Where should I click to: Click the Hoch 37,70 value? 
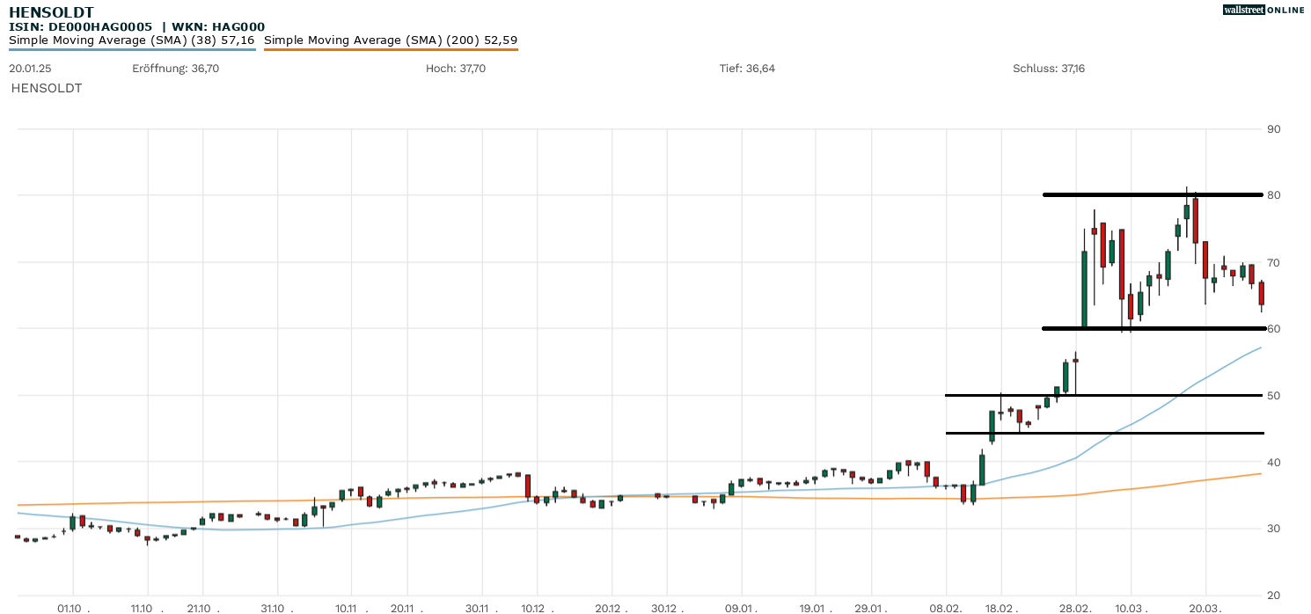pos(455,69)
